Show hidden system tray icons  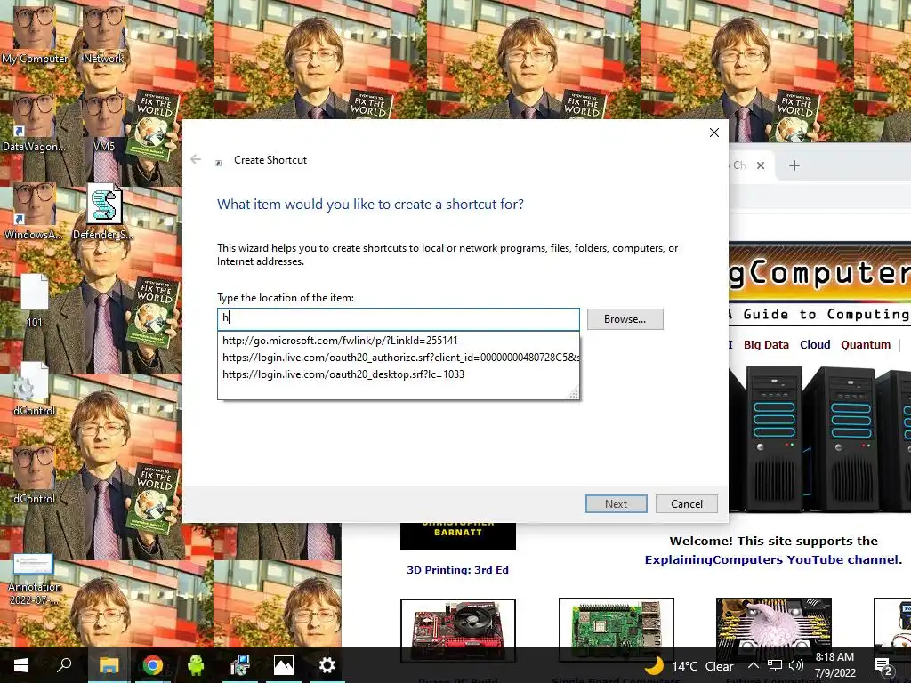tap(753, 665)
